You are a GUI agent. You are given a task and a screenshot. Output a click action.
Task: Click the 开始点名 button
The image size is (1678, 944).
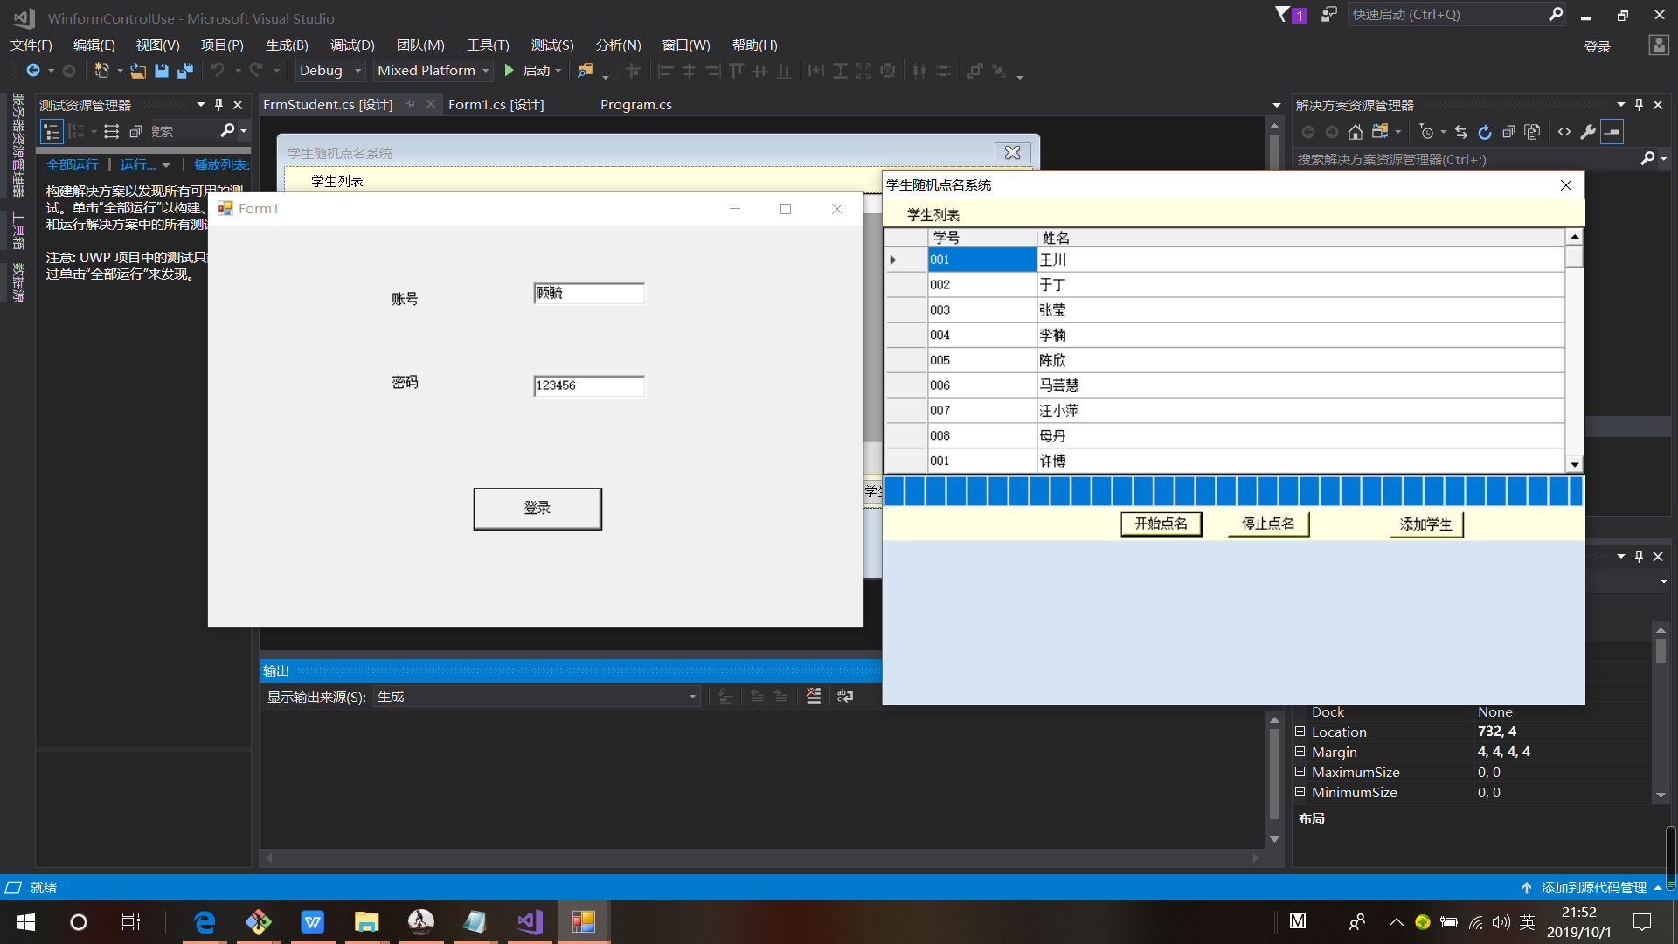[1161, 524]
